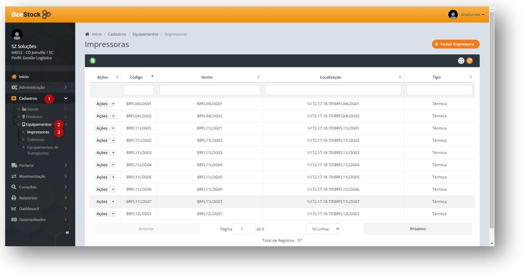
Task: Click the fullscreen expand table icon
Action: coord(461,61)
